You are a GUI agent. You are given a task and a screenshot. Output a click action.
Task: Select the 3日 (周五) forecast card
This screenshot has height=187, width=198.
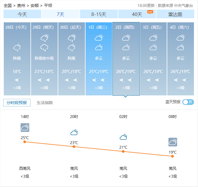153,59
